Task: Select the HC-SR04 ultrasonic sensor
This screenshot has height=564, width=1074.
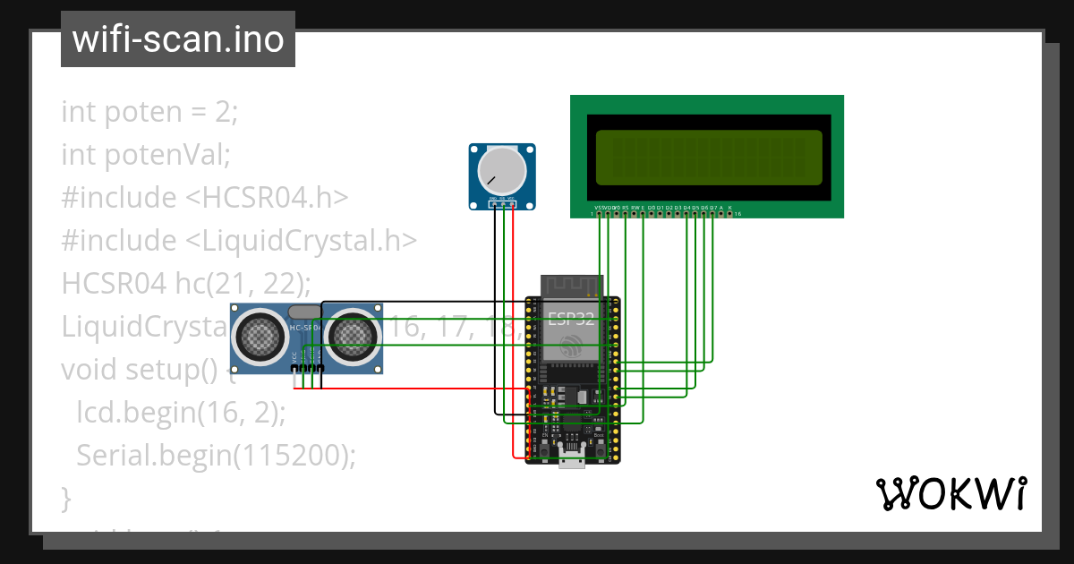Action: [306, 355]
